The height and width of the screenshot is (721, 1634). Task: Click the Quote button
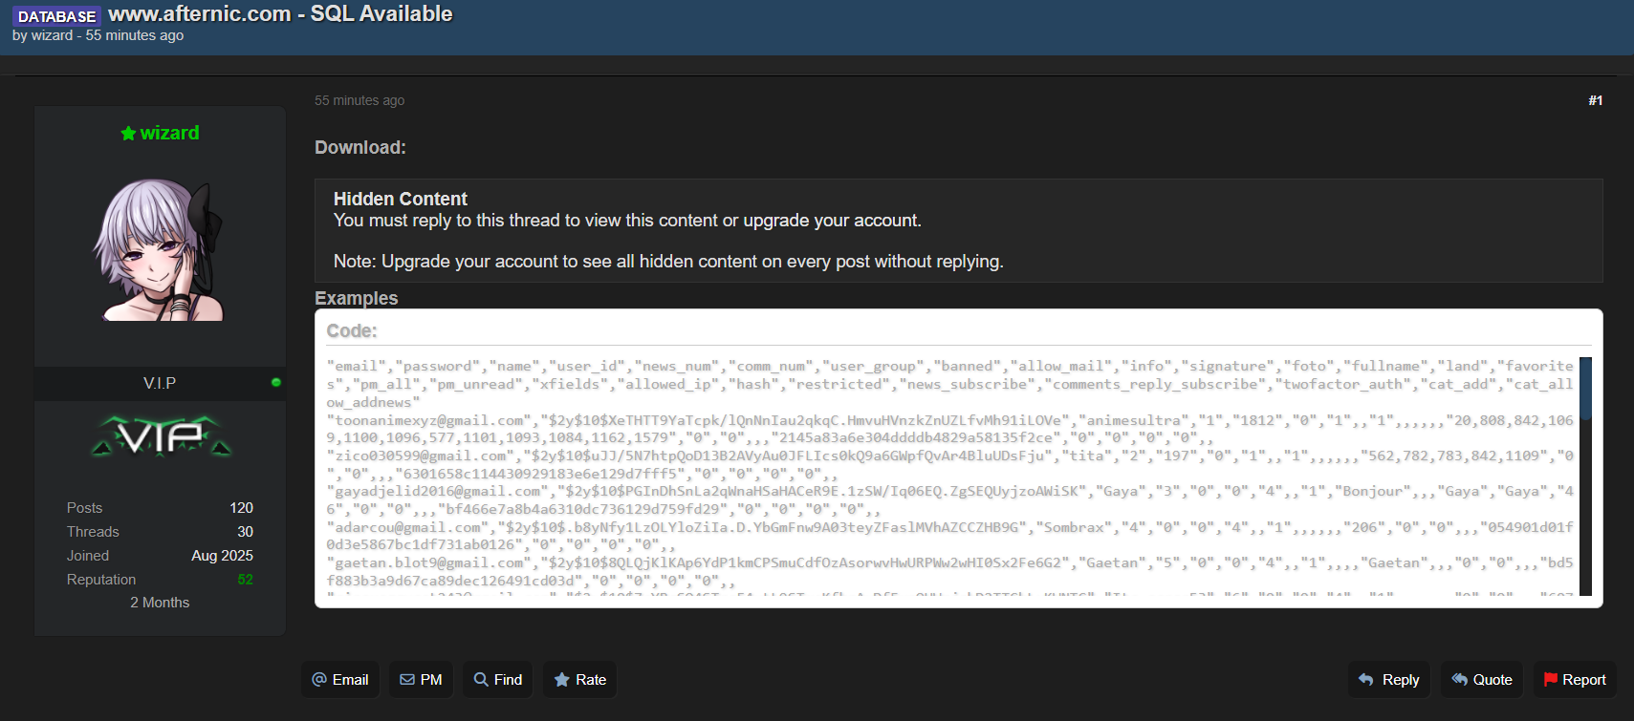(1481, 680)
